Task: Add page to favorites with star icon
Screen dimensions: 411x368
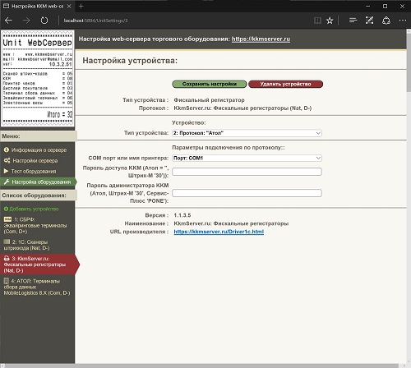Action: [330, 21]
